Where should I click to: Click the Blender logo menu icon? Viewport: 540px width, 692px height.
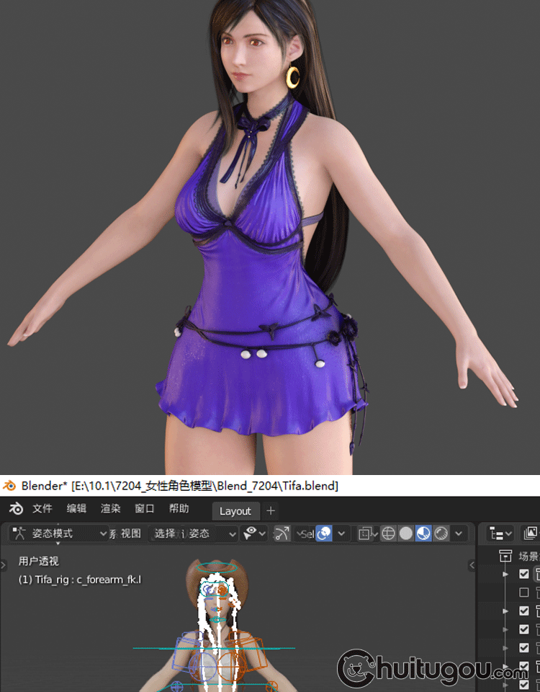(x=16, y=509)
